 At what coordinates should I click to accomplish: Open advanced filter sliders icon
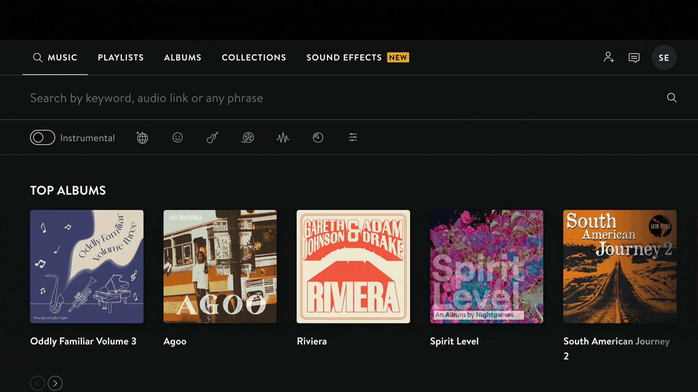point(353,137)
